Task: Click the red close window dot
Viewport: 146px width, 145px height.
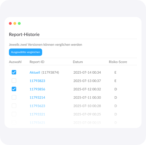Action: [x=10, y=23]
